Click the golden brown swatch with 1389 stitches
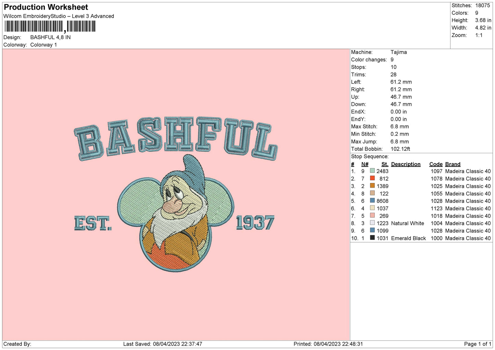The width and height of the screenshot is (495, 350). click(372, 186)
